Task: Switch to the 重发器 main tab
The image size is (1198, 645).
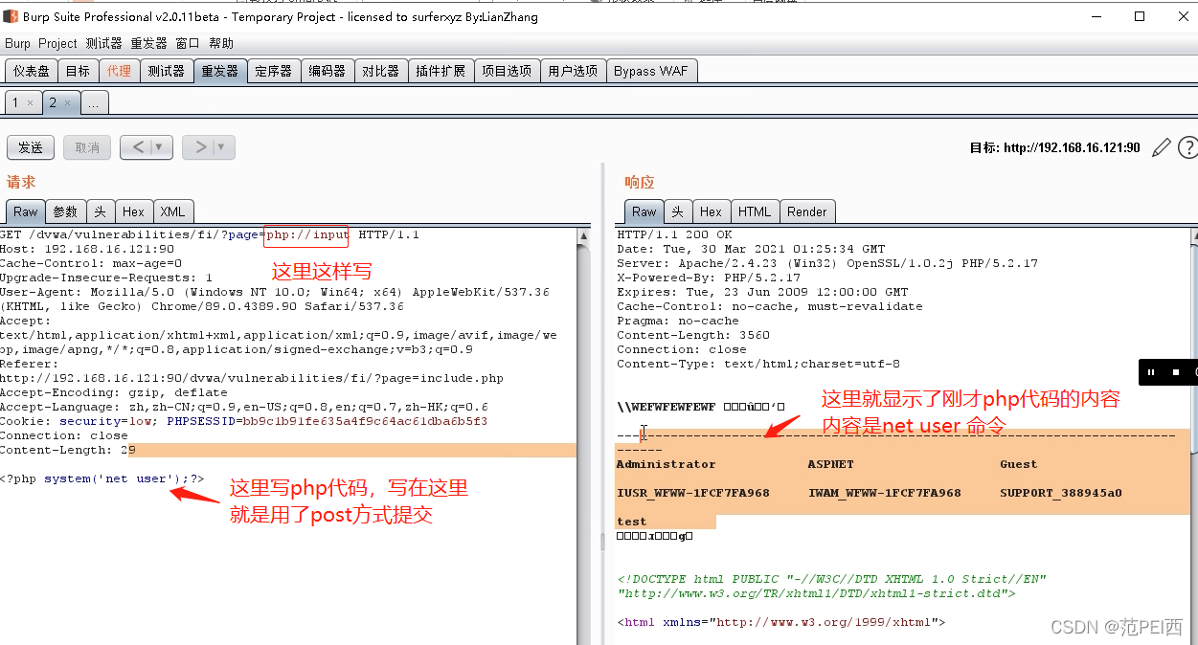Action: [x=219, y=71]
